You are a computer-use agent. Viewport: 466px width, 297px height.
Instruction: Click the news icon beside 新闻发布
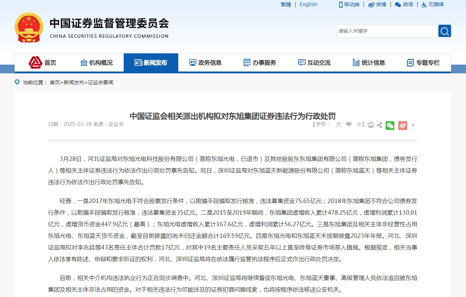(138, 62)
